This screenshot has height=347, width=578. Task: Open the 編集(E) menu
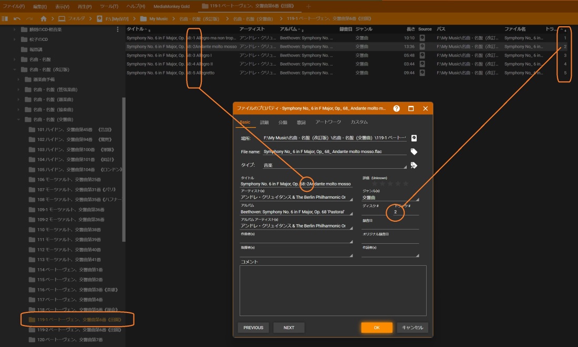40,6
